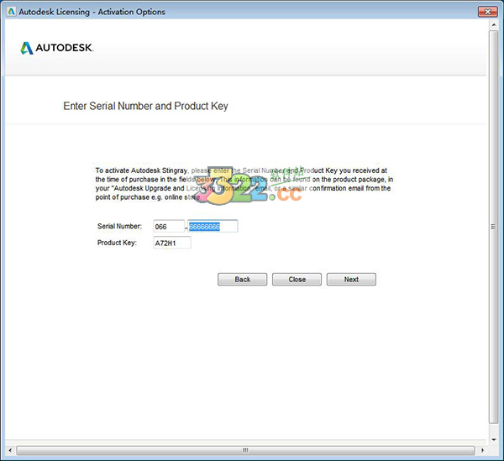Click 'Enter Serial Number and Product Key' heading

tap(145, 106)
